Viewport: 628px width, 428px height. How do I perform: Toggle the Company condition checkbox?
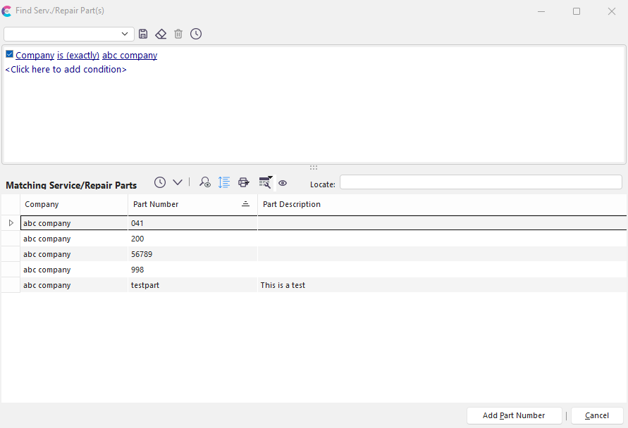point(9,54)
